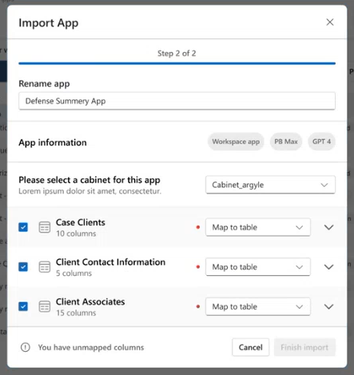Expand the Case Clients row chevron

(x=328, y=227)
